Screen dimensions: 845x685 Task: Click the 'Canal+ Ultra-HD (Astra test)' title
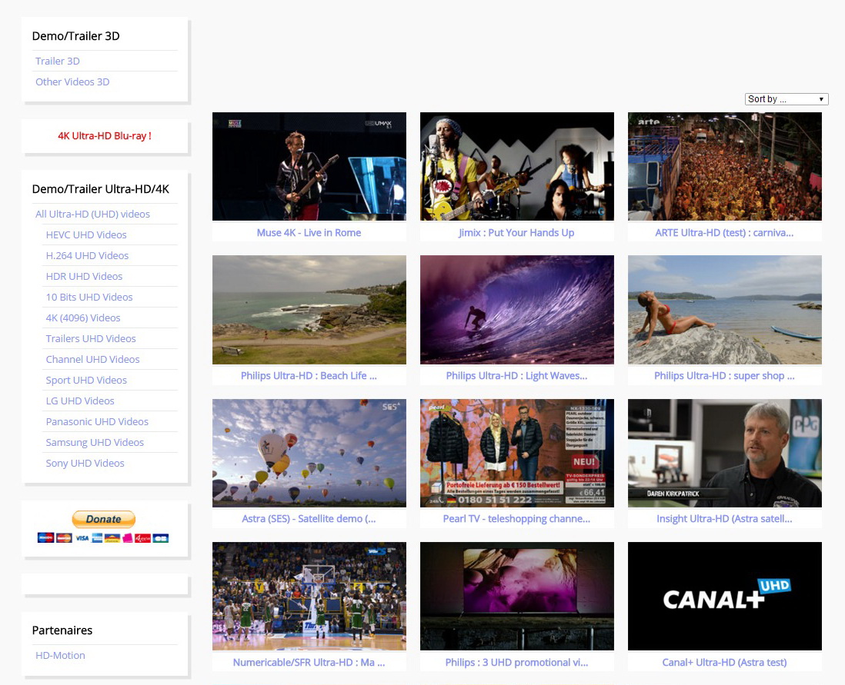(x=724, y=663)
